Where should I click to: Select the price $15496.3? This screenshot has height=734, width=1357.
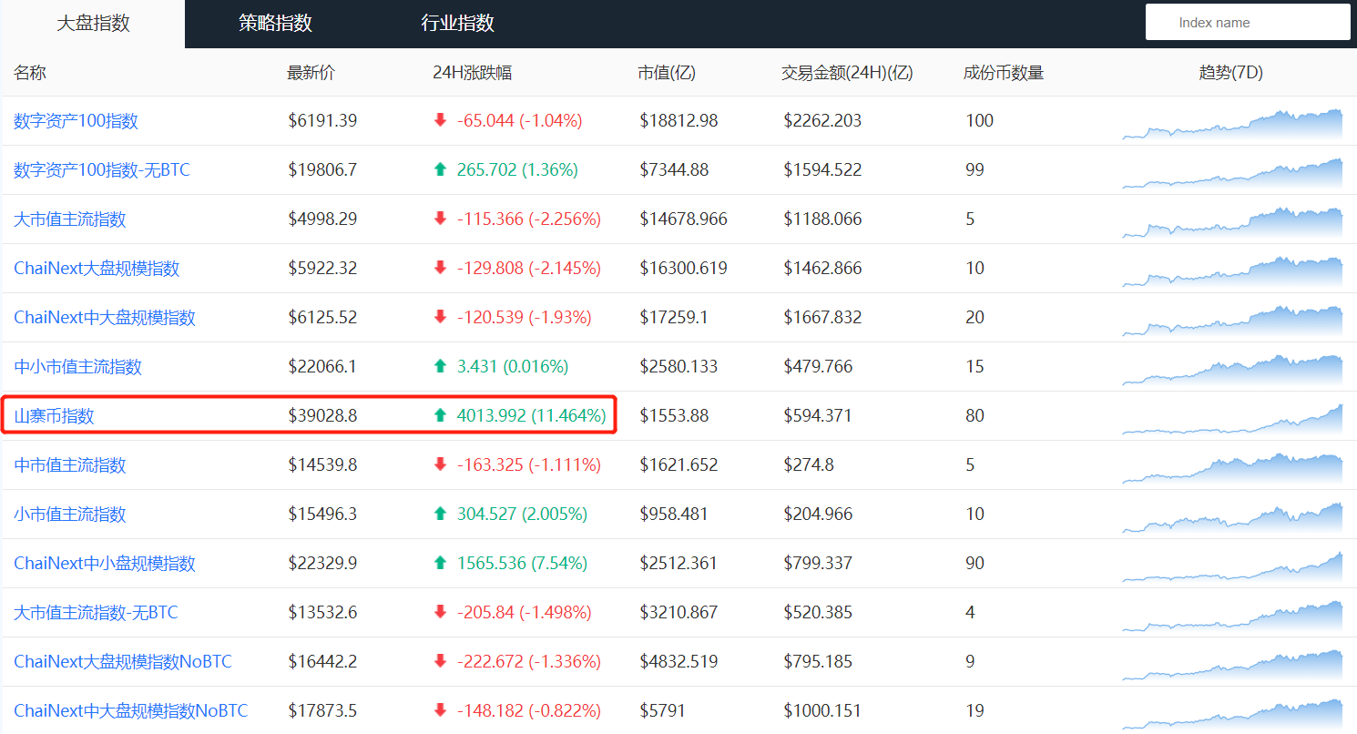tap(322, 514)
